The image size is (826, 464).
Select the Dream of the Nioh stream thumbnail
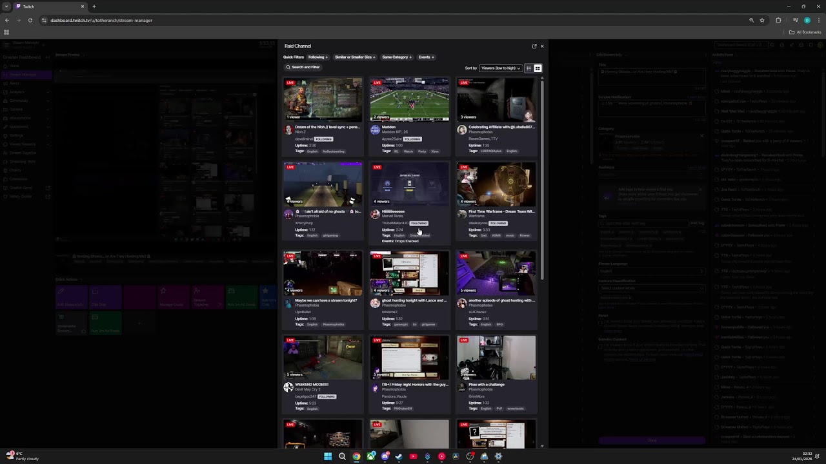point(323,99)
